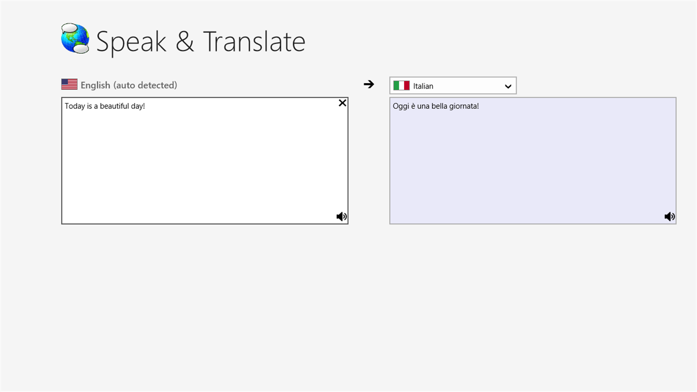The height and width of the screenshot is (392, 697).
Task: Click the word "giornata" in the translated text
Action: pos(463,106)
